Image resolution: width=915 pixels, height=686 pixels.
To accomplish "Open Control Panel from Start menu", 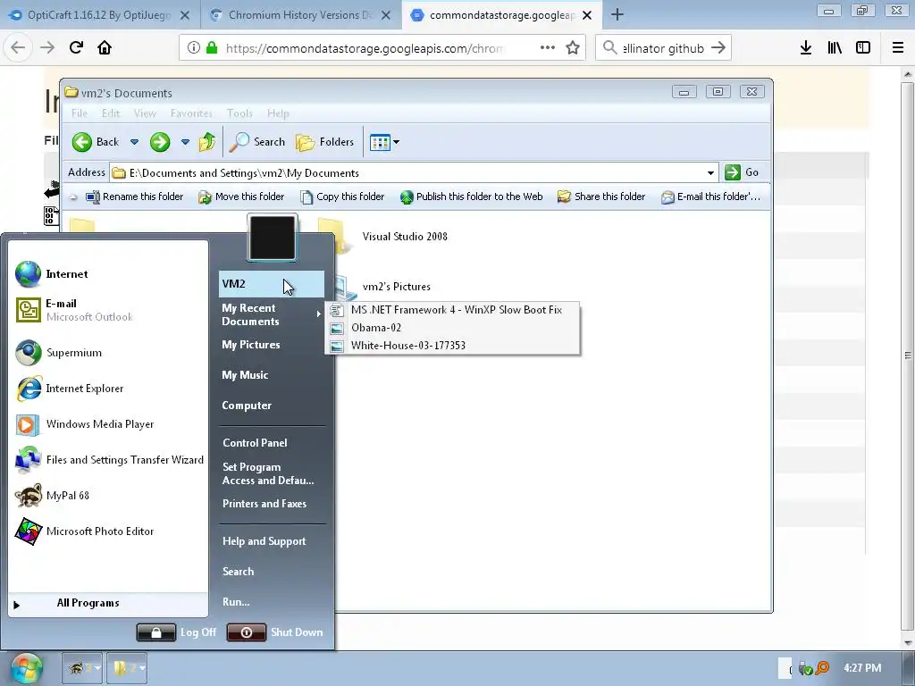I will point(255,443).
